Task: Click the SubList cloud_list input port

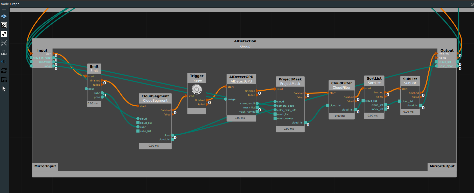Action: [399, 101]
